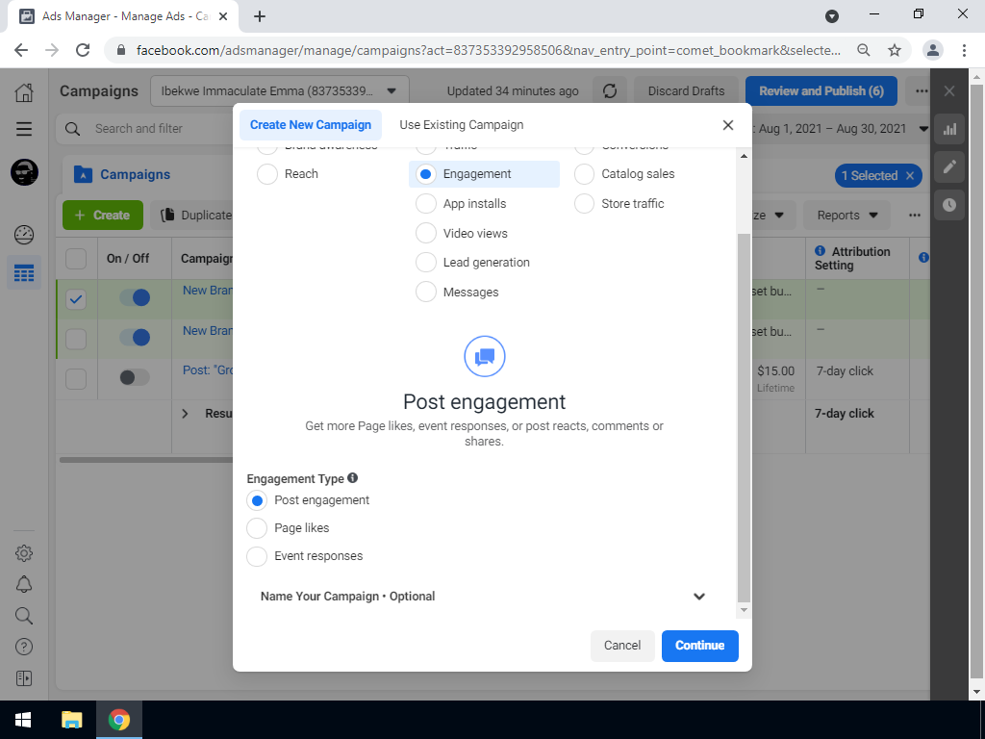The width and height of the screenshot is (985, 739).
Task: Open the Reports dropdown
Action: 846,215
